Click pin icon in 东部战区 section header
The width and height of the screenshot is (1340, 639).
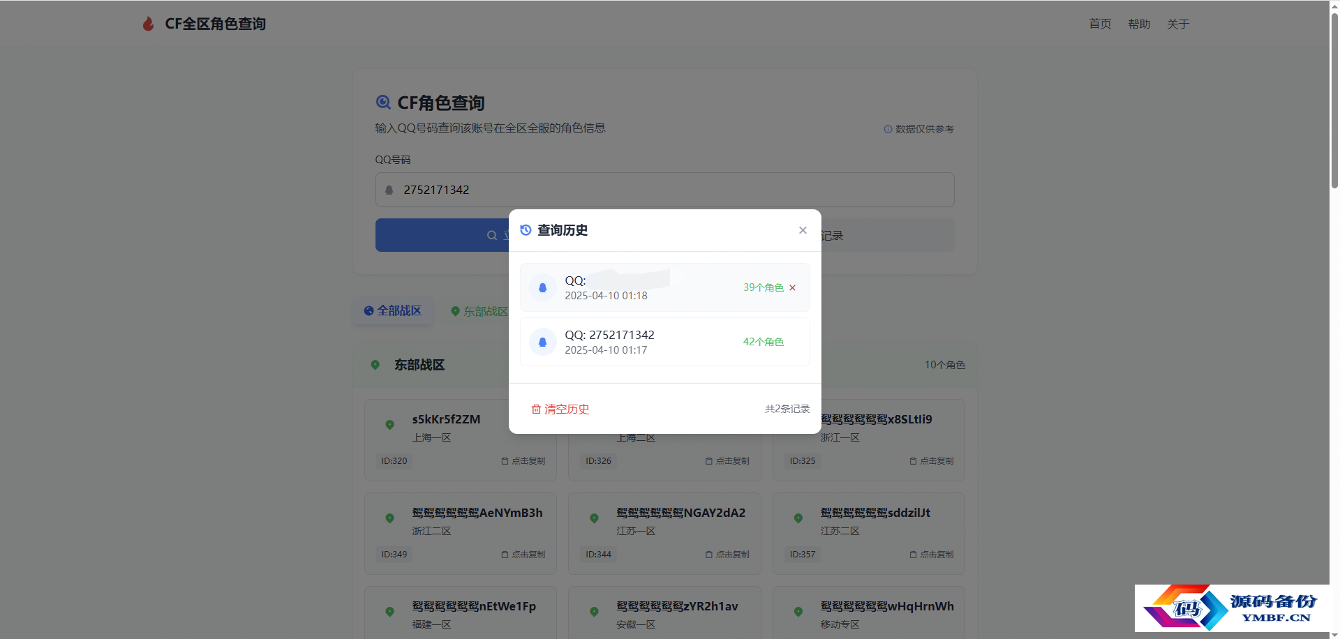tap(375, 365)
